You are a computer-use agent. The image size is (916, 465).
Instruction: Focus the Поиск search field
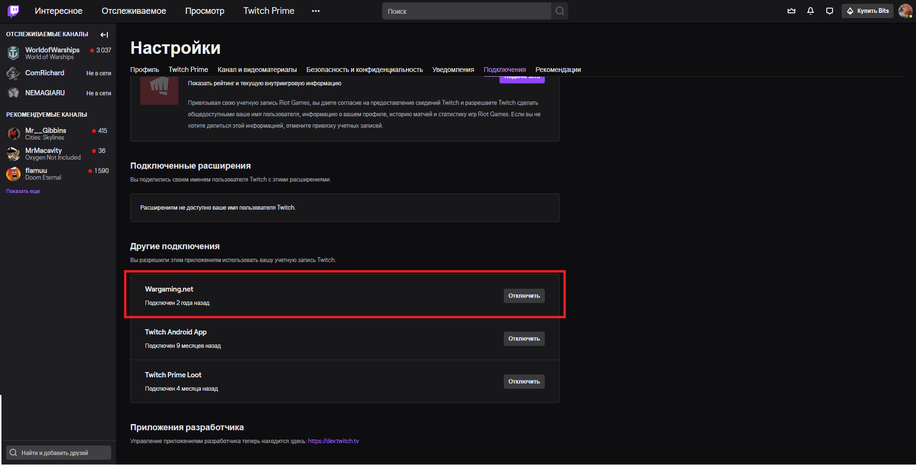(467, 11)
